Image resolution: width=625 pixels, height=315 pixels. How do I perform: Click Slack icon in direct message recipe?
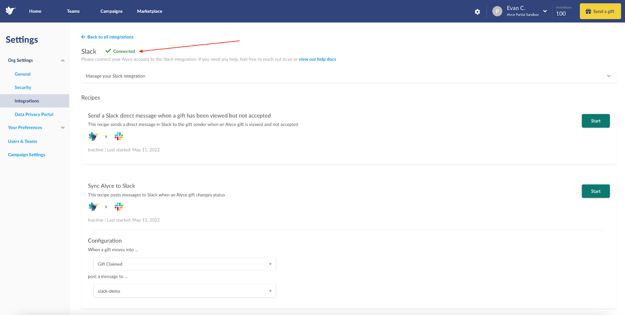pyautogui.click(x=119, y=136)
